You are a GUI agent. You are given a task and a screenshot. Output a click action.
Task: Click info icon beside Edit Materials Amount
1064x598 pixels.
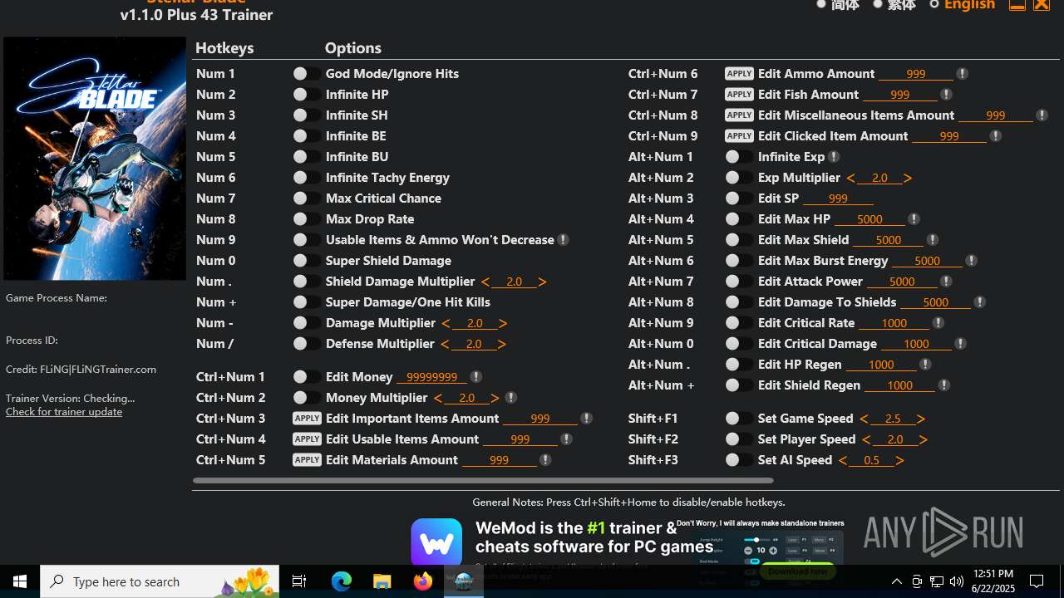[545, 460]
